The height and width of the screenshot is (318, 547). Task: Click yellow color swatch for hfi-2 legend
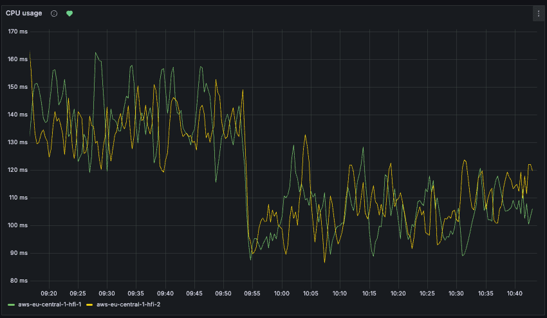[89, 304]
